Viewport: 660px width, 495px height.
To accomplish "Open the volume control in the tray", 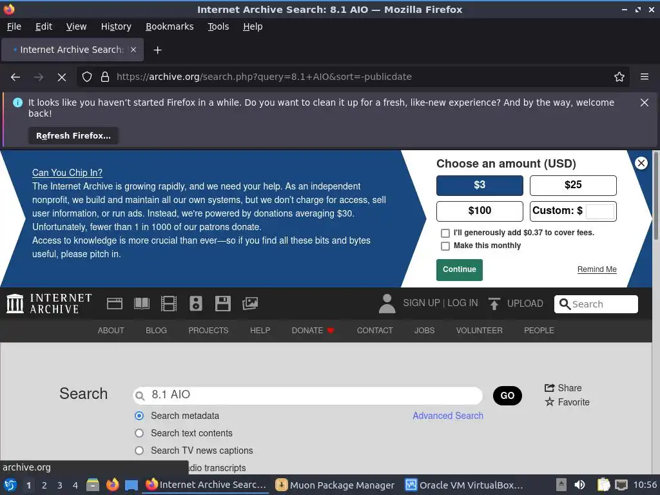I will [x=579, y=485].
